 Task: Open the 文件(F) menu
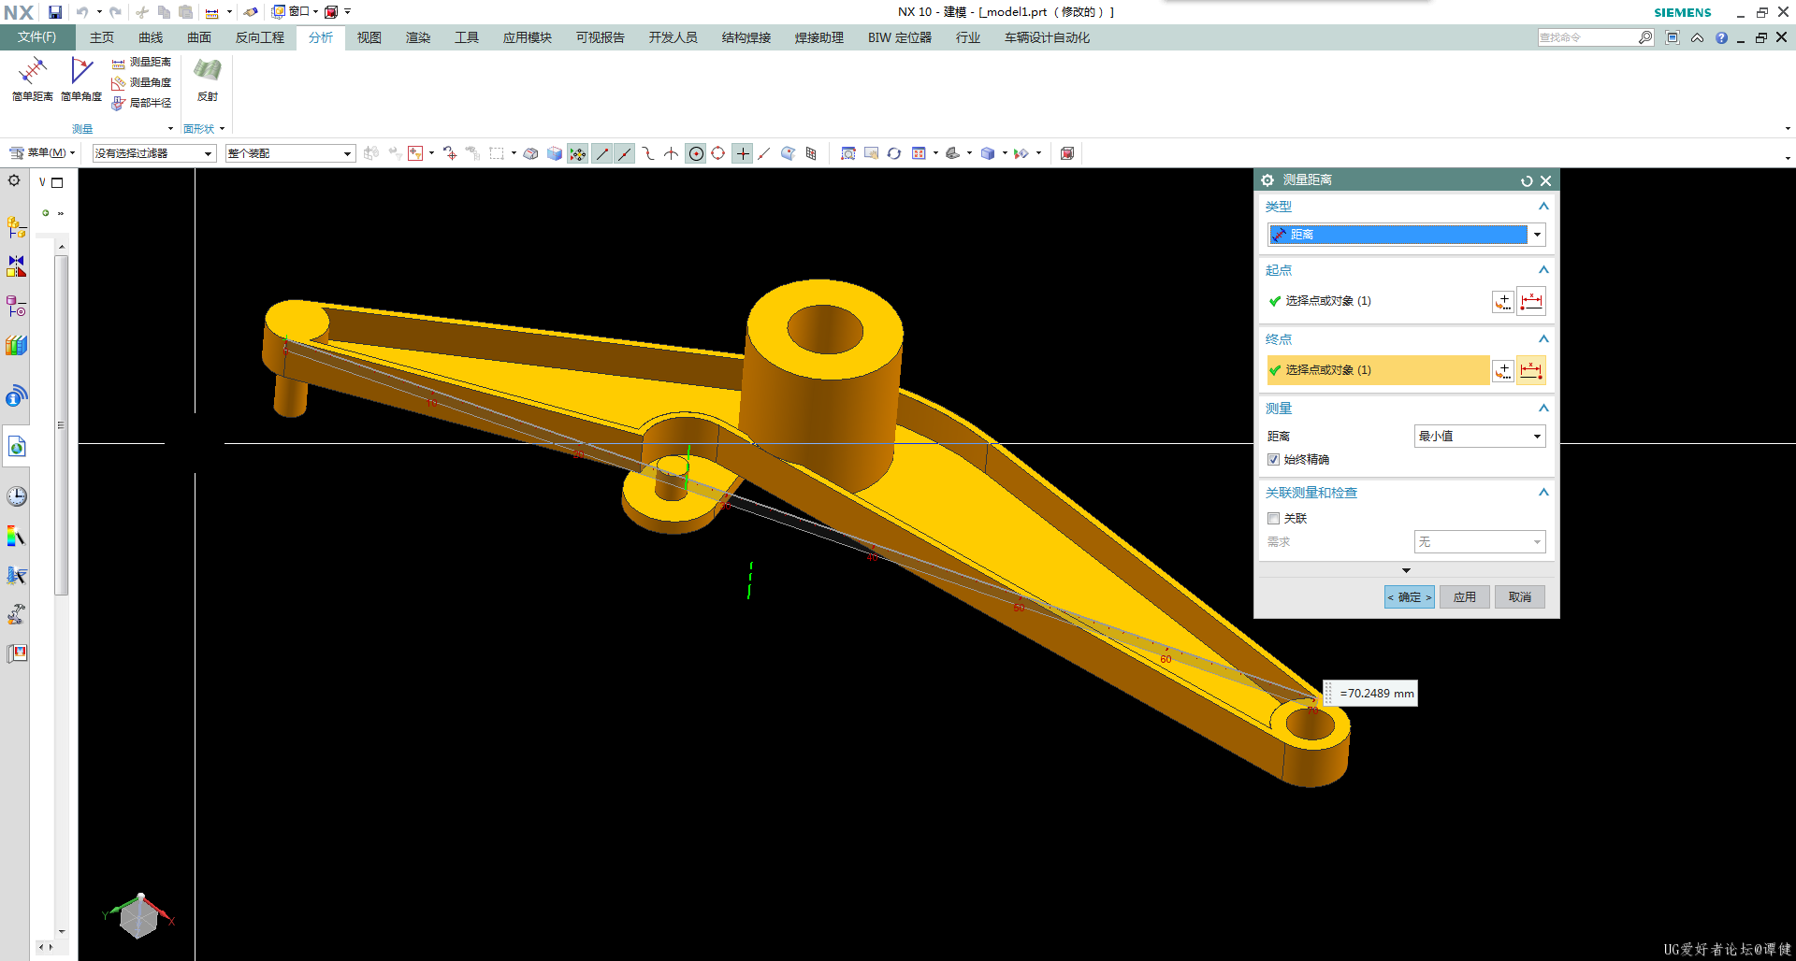pyautogui.click(x=37, y=37)
